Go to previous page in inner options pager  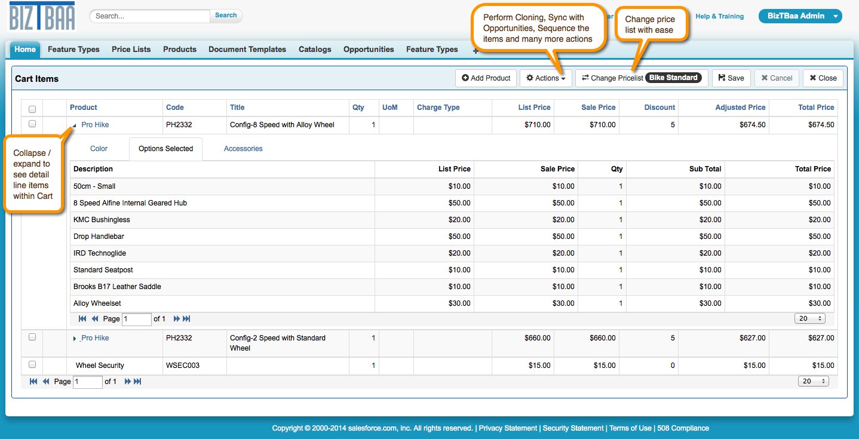pyautogui.click(x=95, y=319)
